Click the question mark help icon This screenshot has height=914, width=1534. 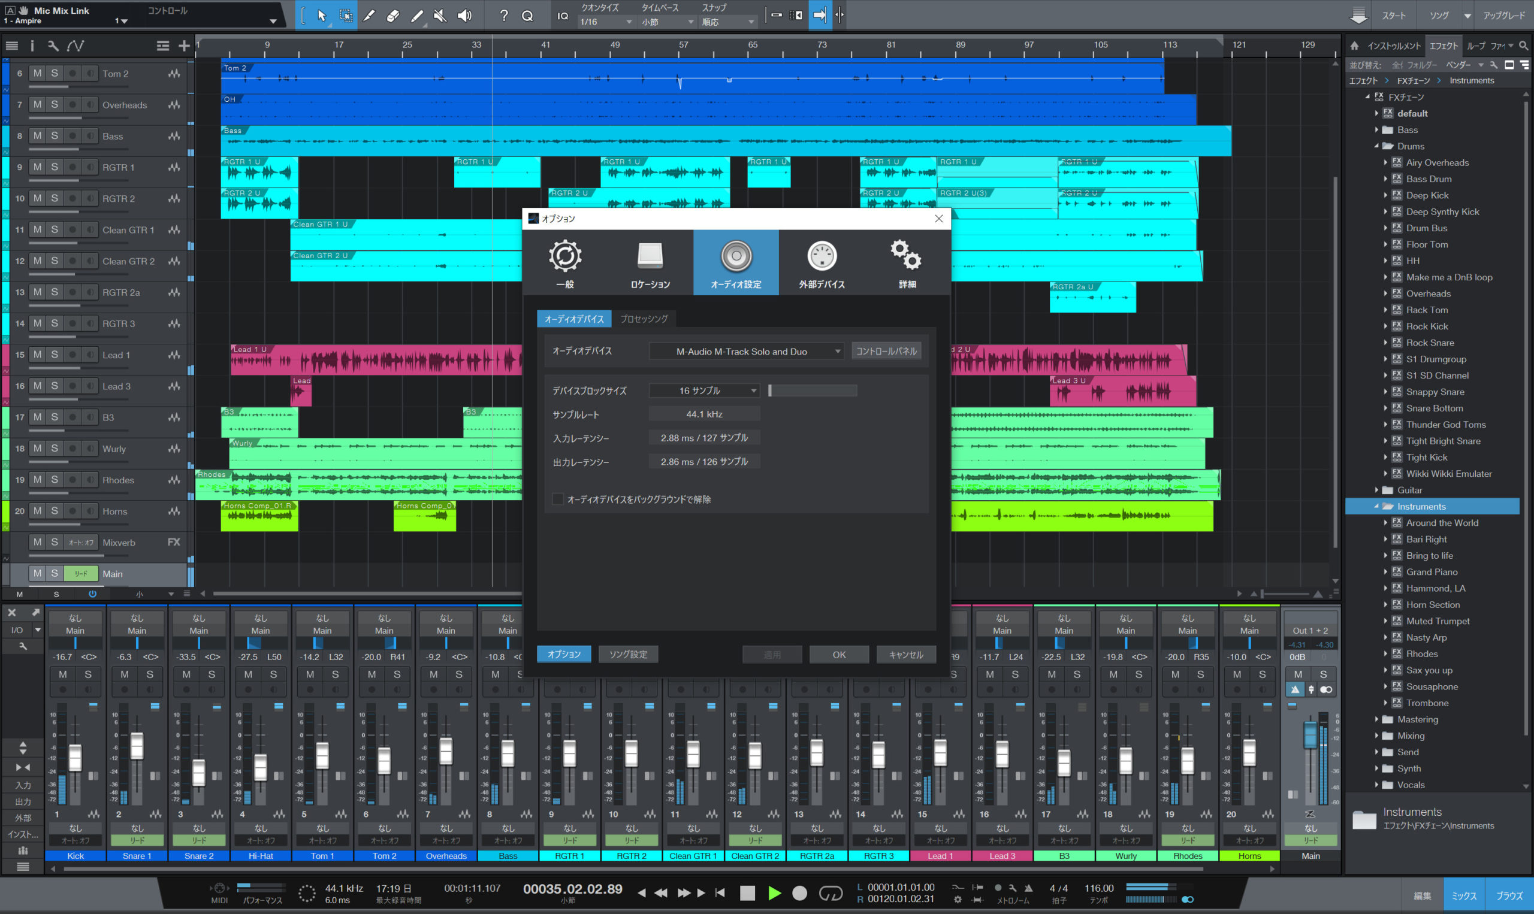tap(504, 16)
